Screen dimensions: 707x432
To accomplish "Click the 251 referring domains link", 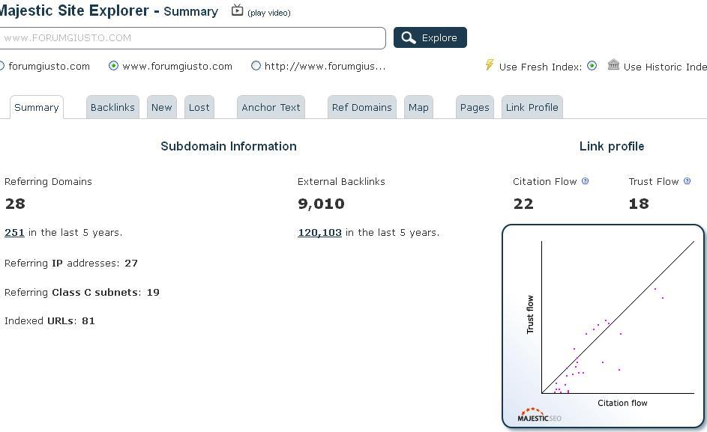I will pos(14,232).
